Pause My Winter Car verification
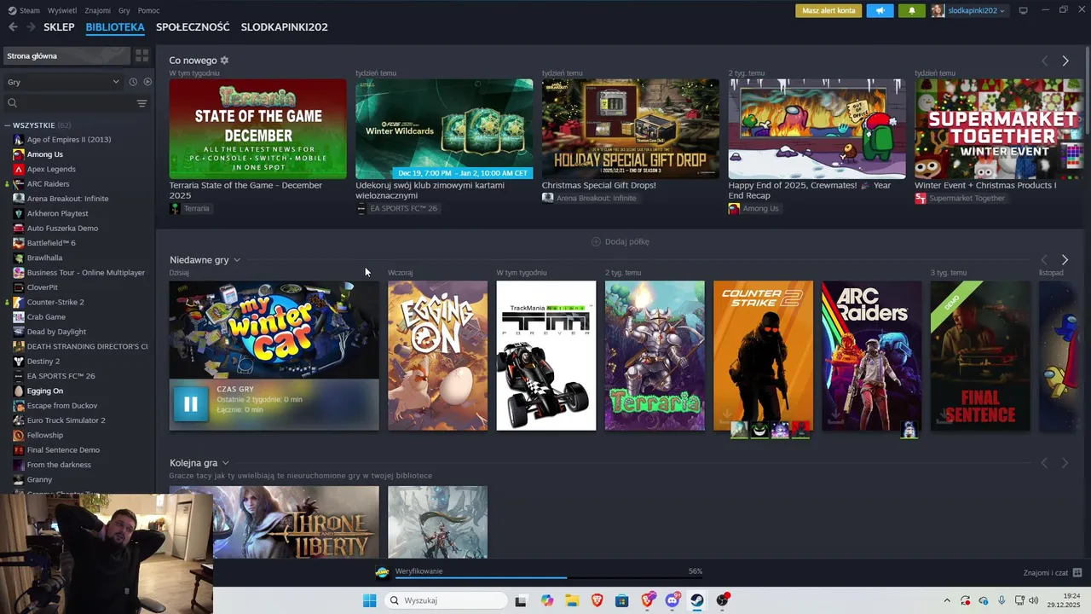 click(x=191, y=404)
